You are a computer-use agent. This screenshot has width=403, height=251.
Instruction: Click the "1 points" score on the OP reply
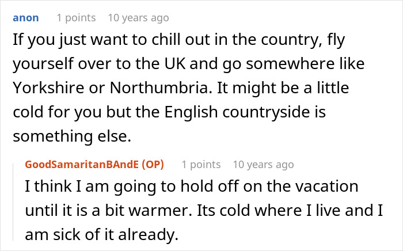click(201, 165)
